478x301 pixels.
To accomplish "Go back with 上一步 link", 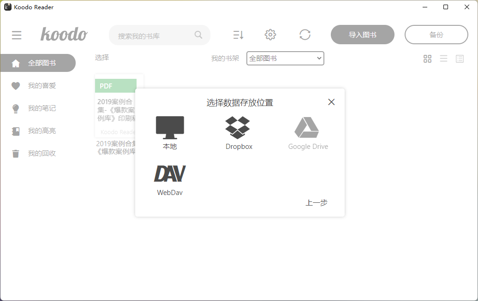I will (317, 202).
